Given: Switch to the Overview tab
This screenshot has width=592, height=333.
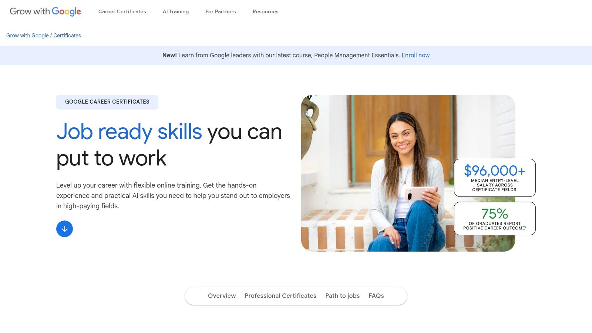Looking at the screenshot, I should pos(222,296).
